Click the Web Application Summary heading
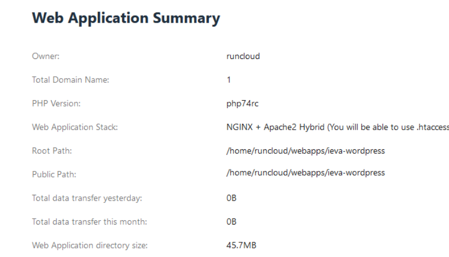Screen dimensions: 449x257 click(x=126, y=18)
